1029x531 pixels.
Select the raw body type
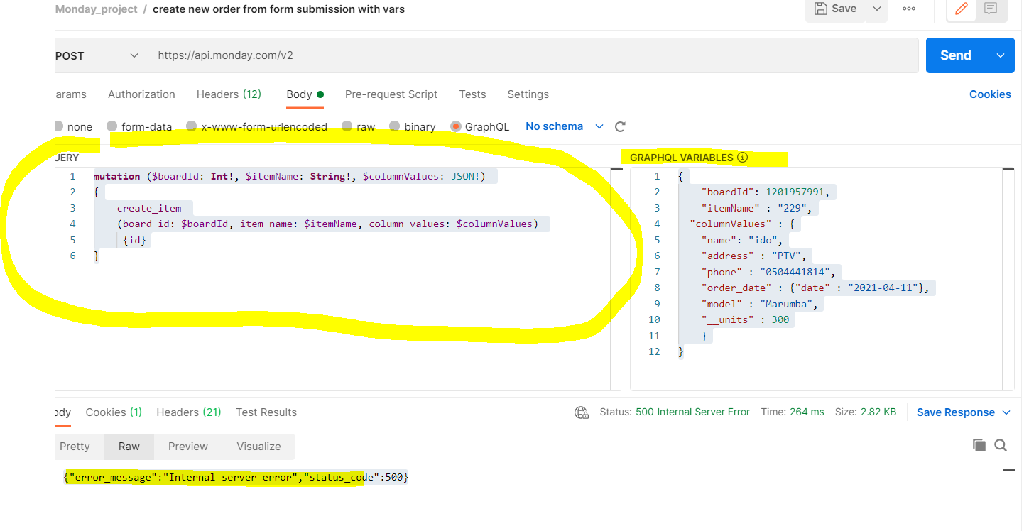coord(358,126)
